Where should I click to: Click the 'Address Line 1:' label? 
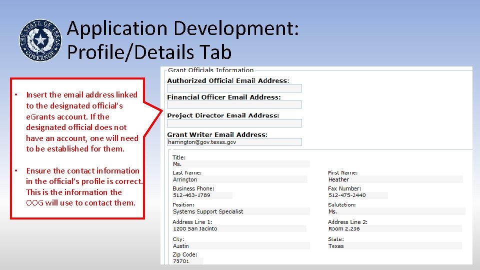192,222
